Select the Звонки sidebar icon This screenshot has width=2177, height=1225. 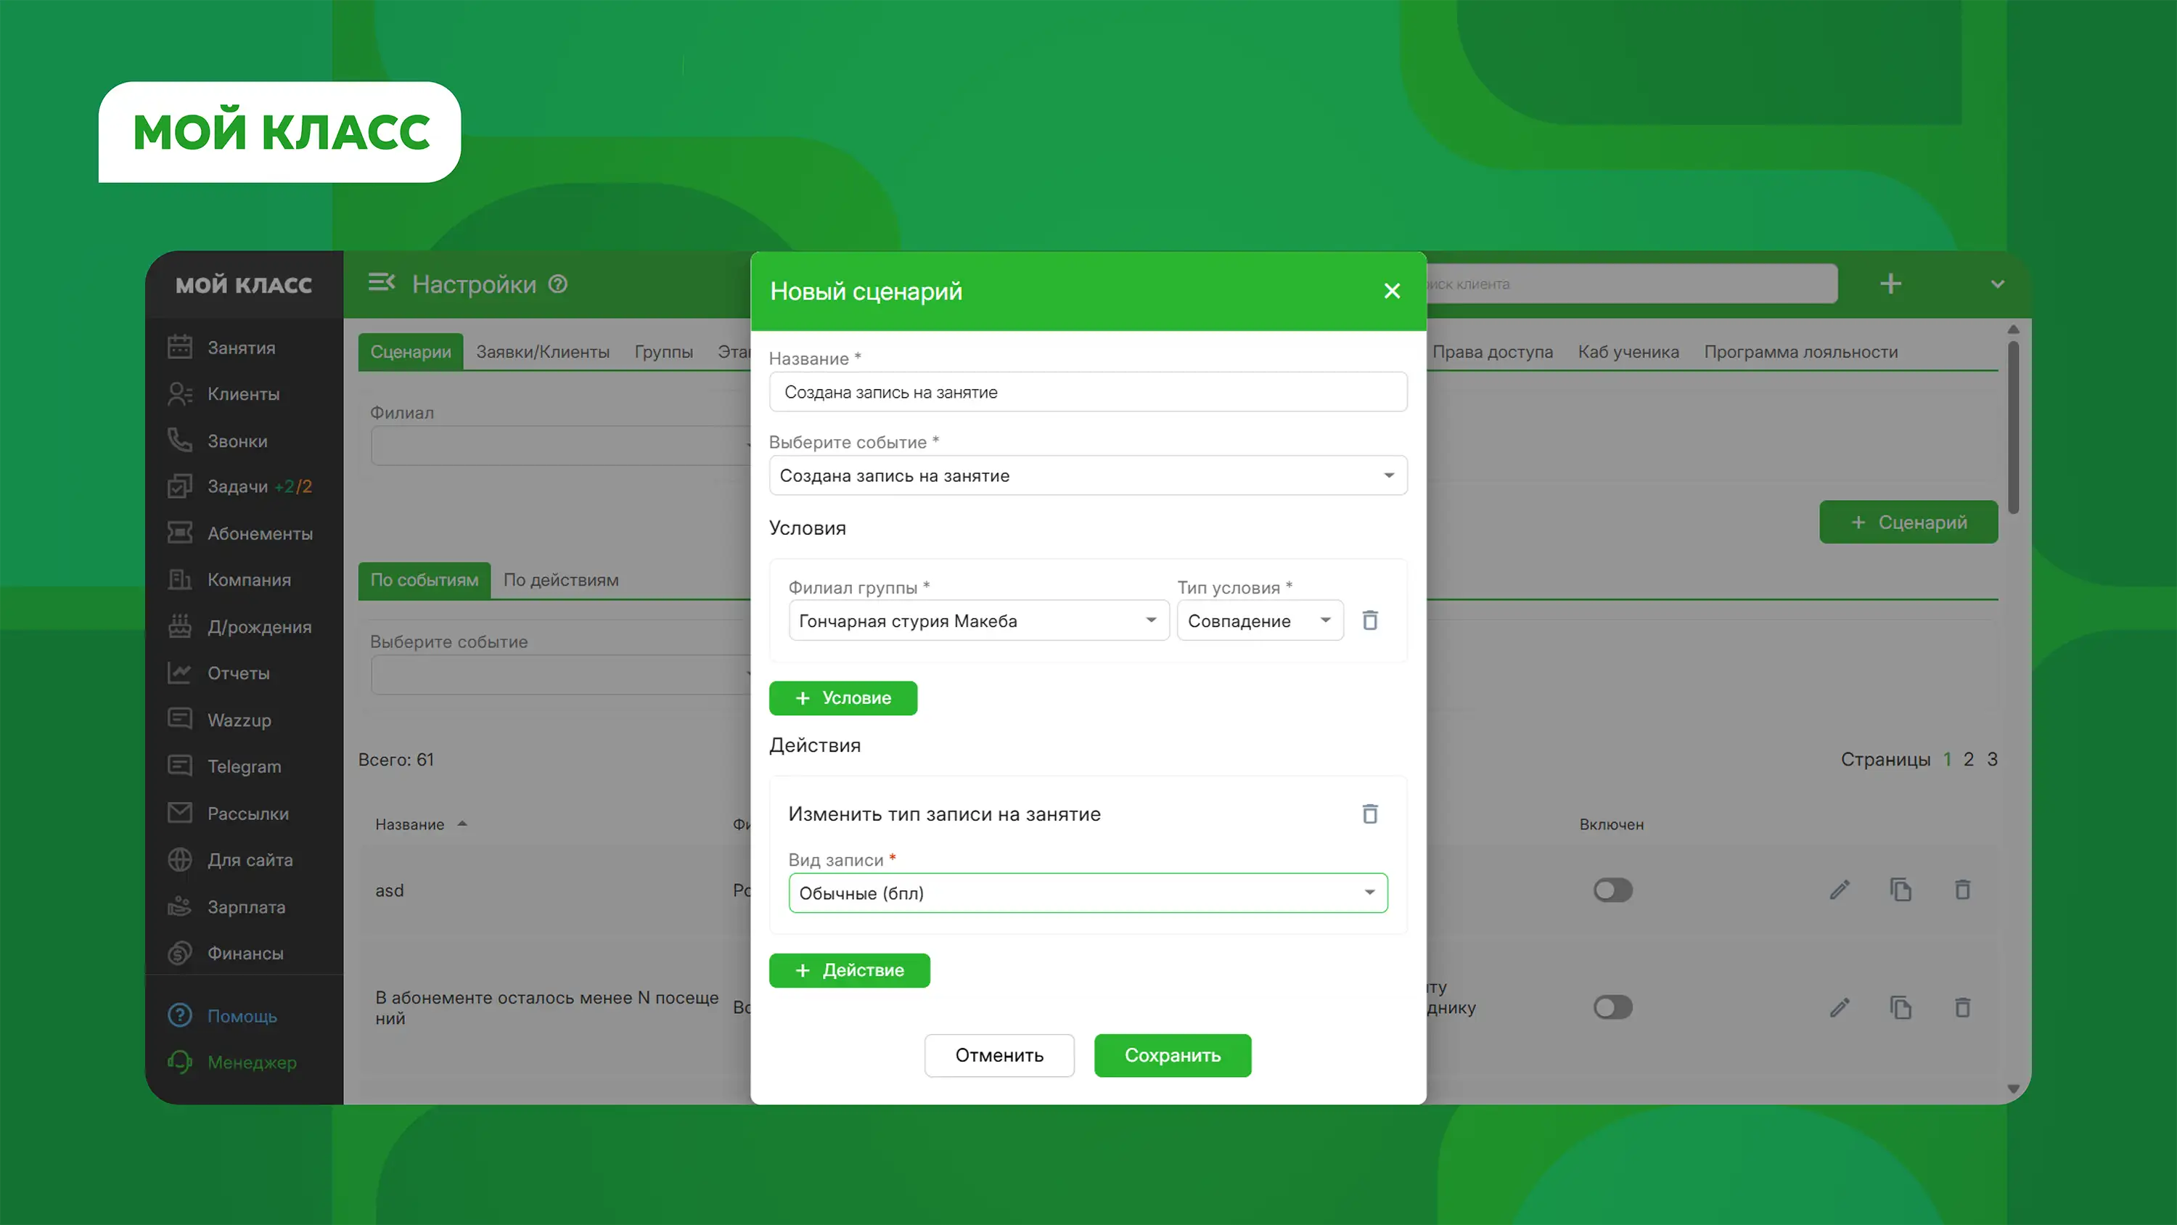(180, 440)
